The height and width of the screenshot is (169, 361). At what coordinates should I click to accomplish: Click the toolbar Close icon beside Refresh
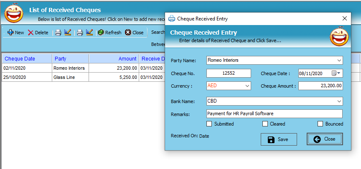tap(134, 33)
